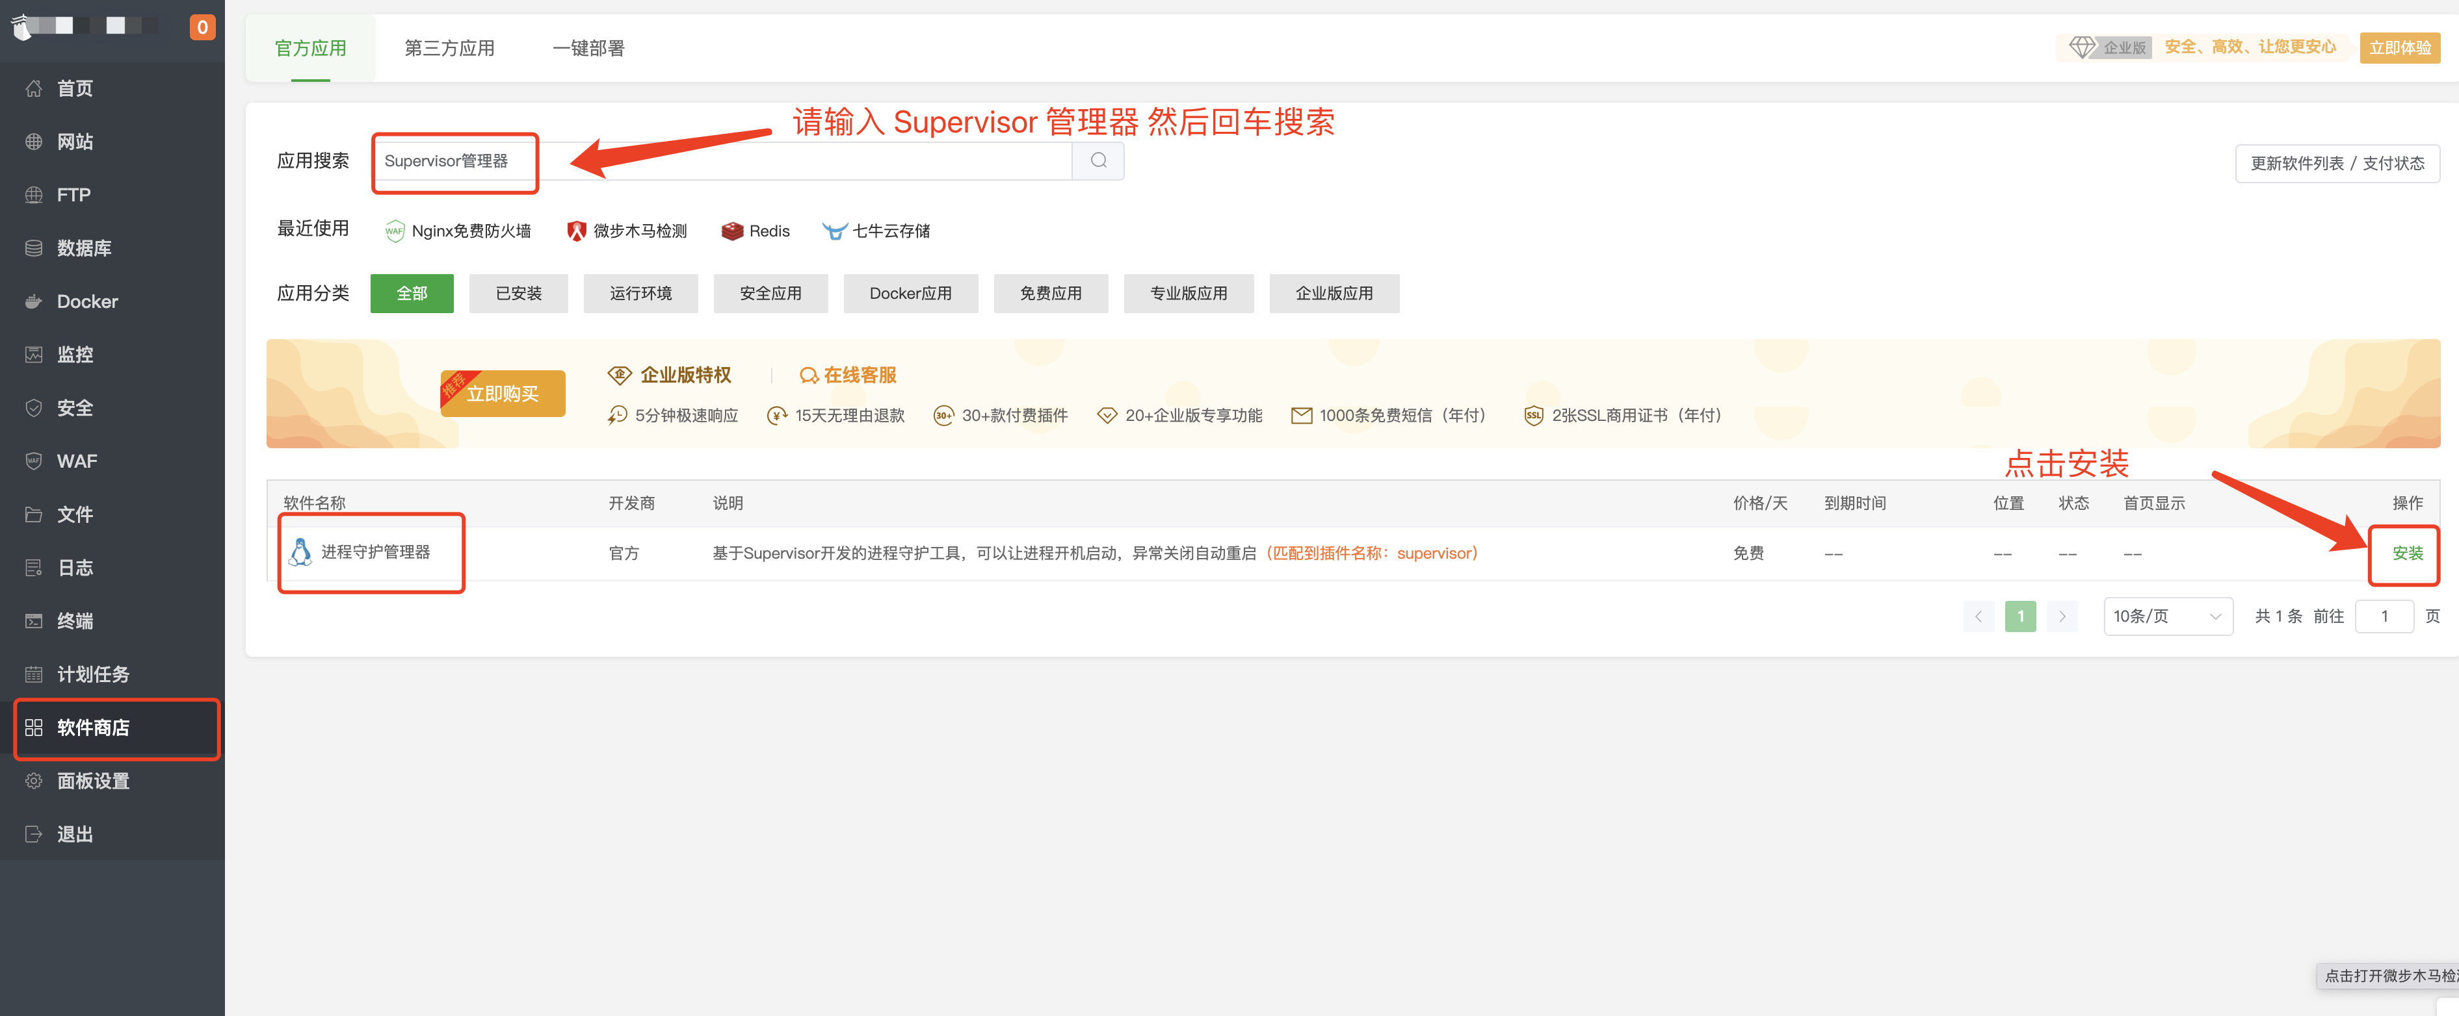
Task: Open the 终端 terminal sidebar item
Action: tap(75, 621)
